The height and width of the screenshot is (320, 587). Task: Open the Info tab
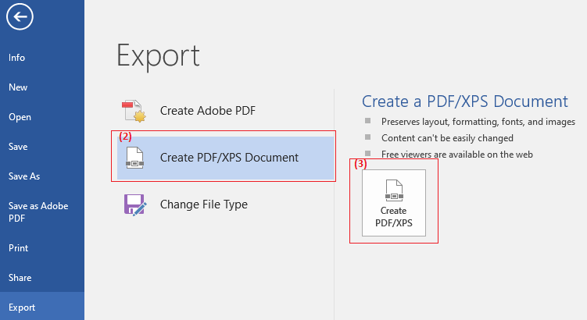pyautogui.click(x=17, y=58)
